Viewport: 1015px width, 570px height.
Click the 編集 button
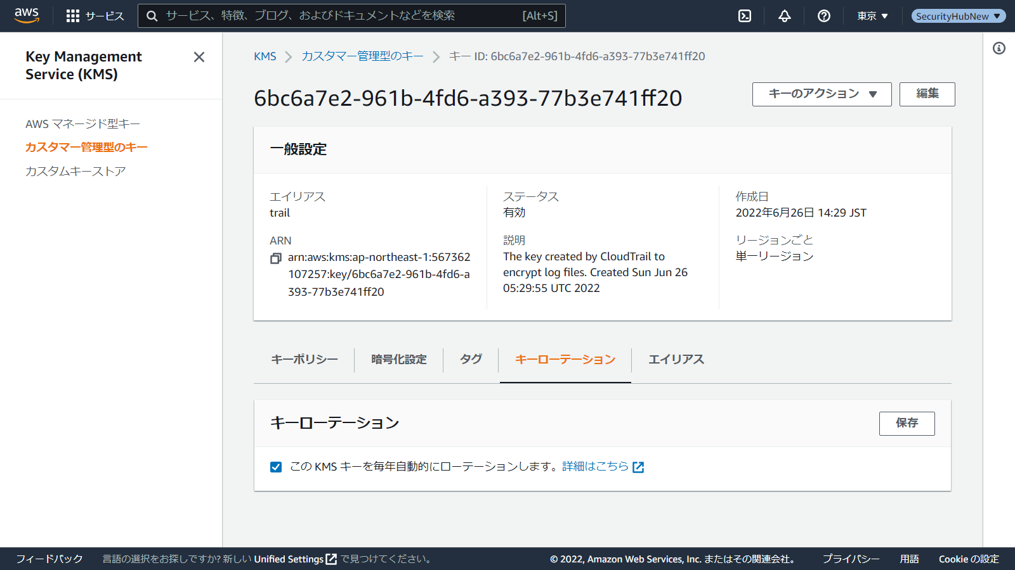pyautogui.click(x=927, y=94)
